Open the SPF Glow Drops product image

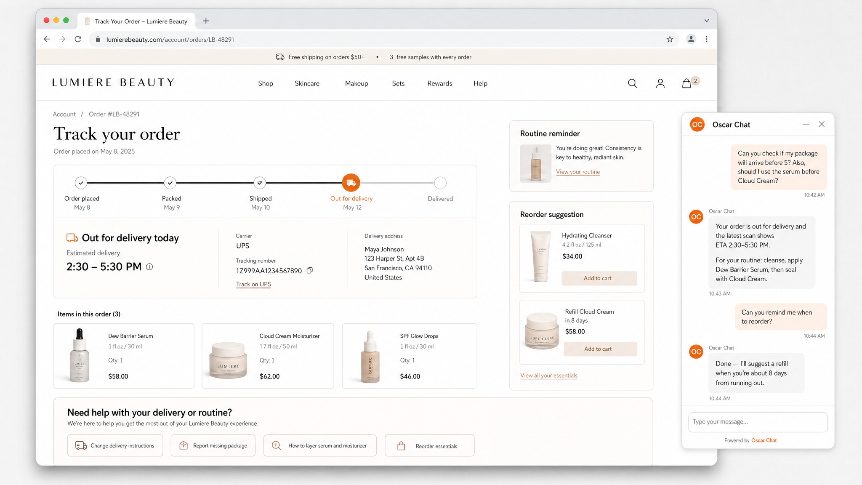(x=370, y=357)
